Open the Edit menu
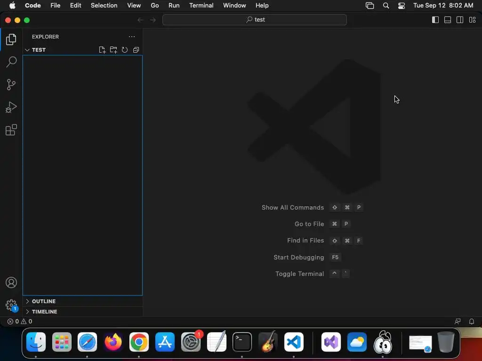This screenshot has height=361, width=482. pyautogui.click(x=75, y=6)
